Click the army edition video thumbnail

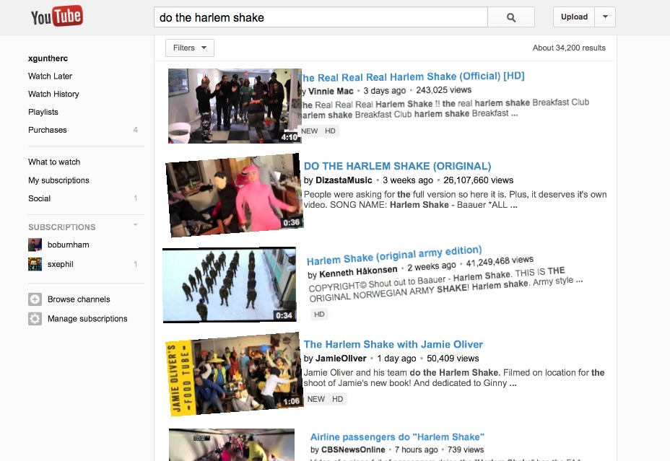tap(230, 285)
